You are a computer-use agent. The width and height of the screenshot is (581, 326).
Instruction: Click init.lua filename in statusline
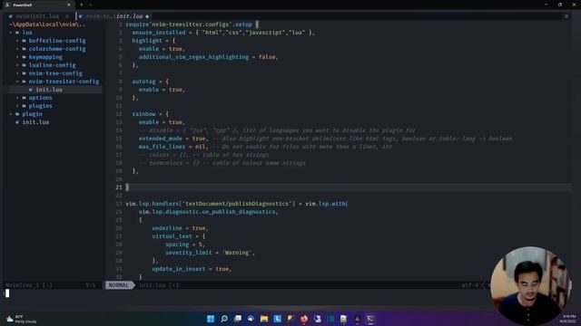click(152, 285)
